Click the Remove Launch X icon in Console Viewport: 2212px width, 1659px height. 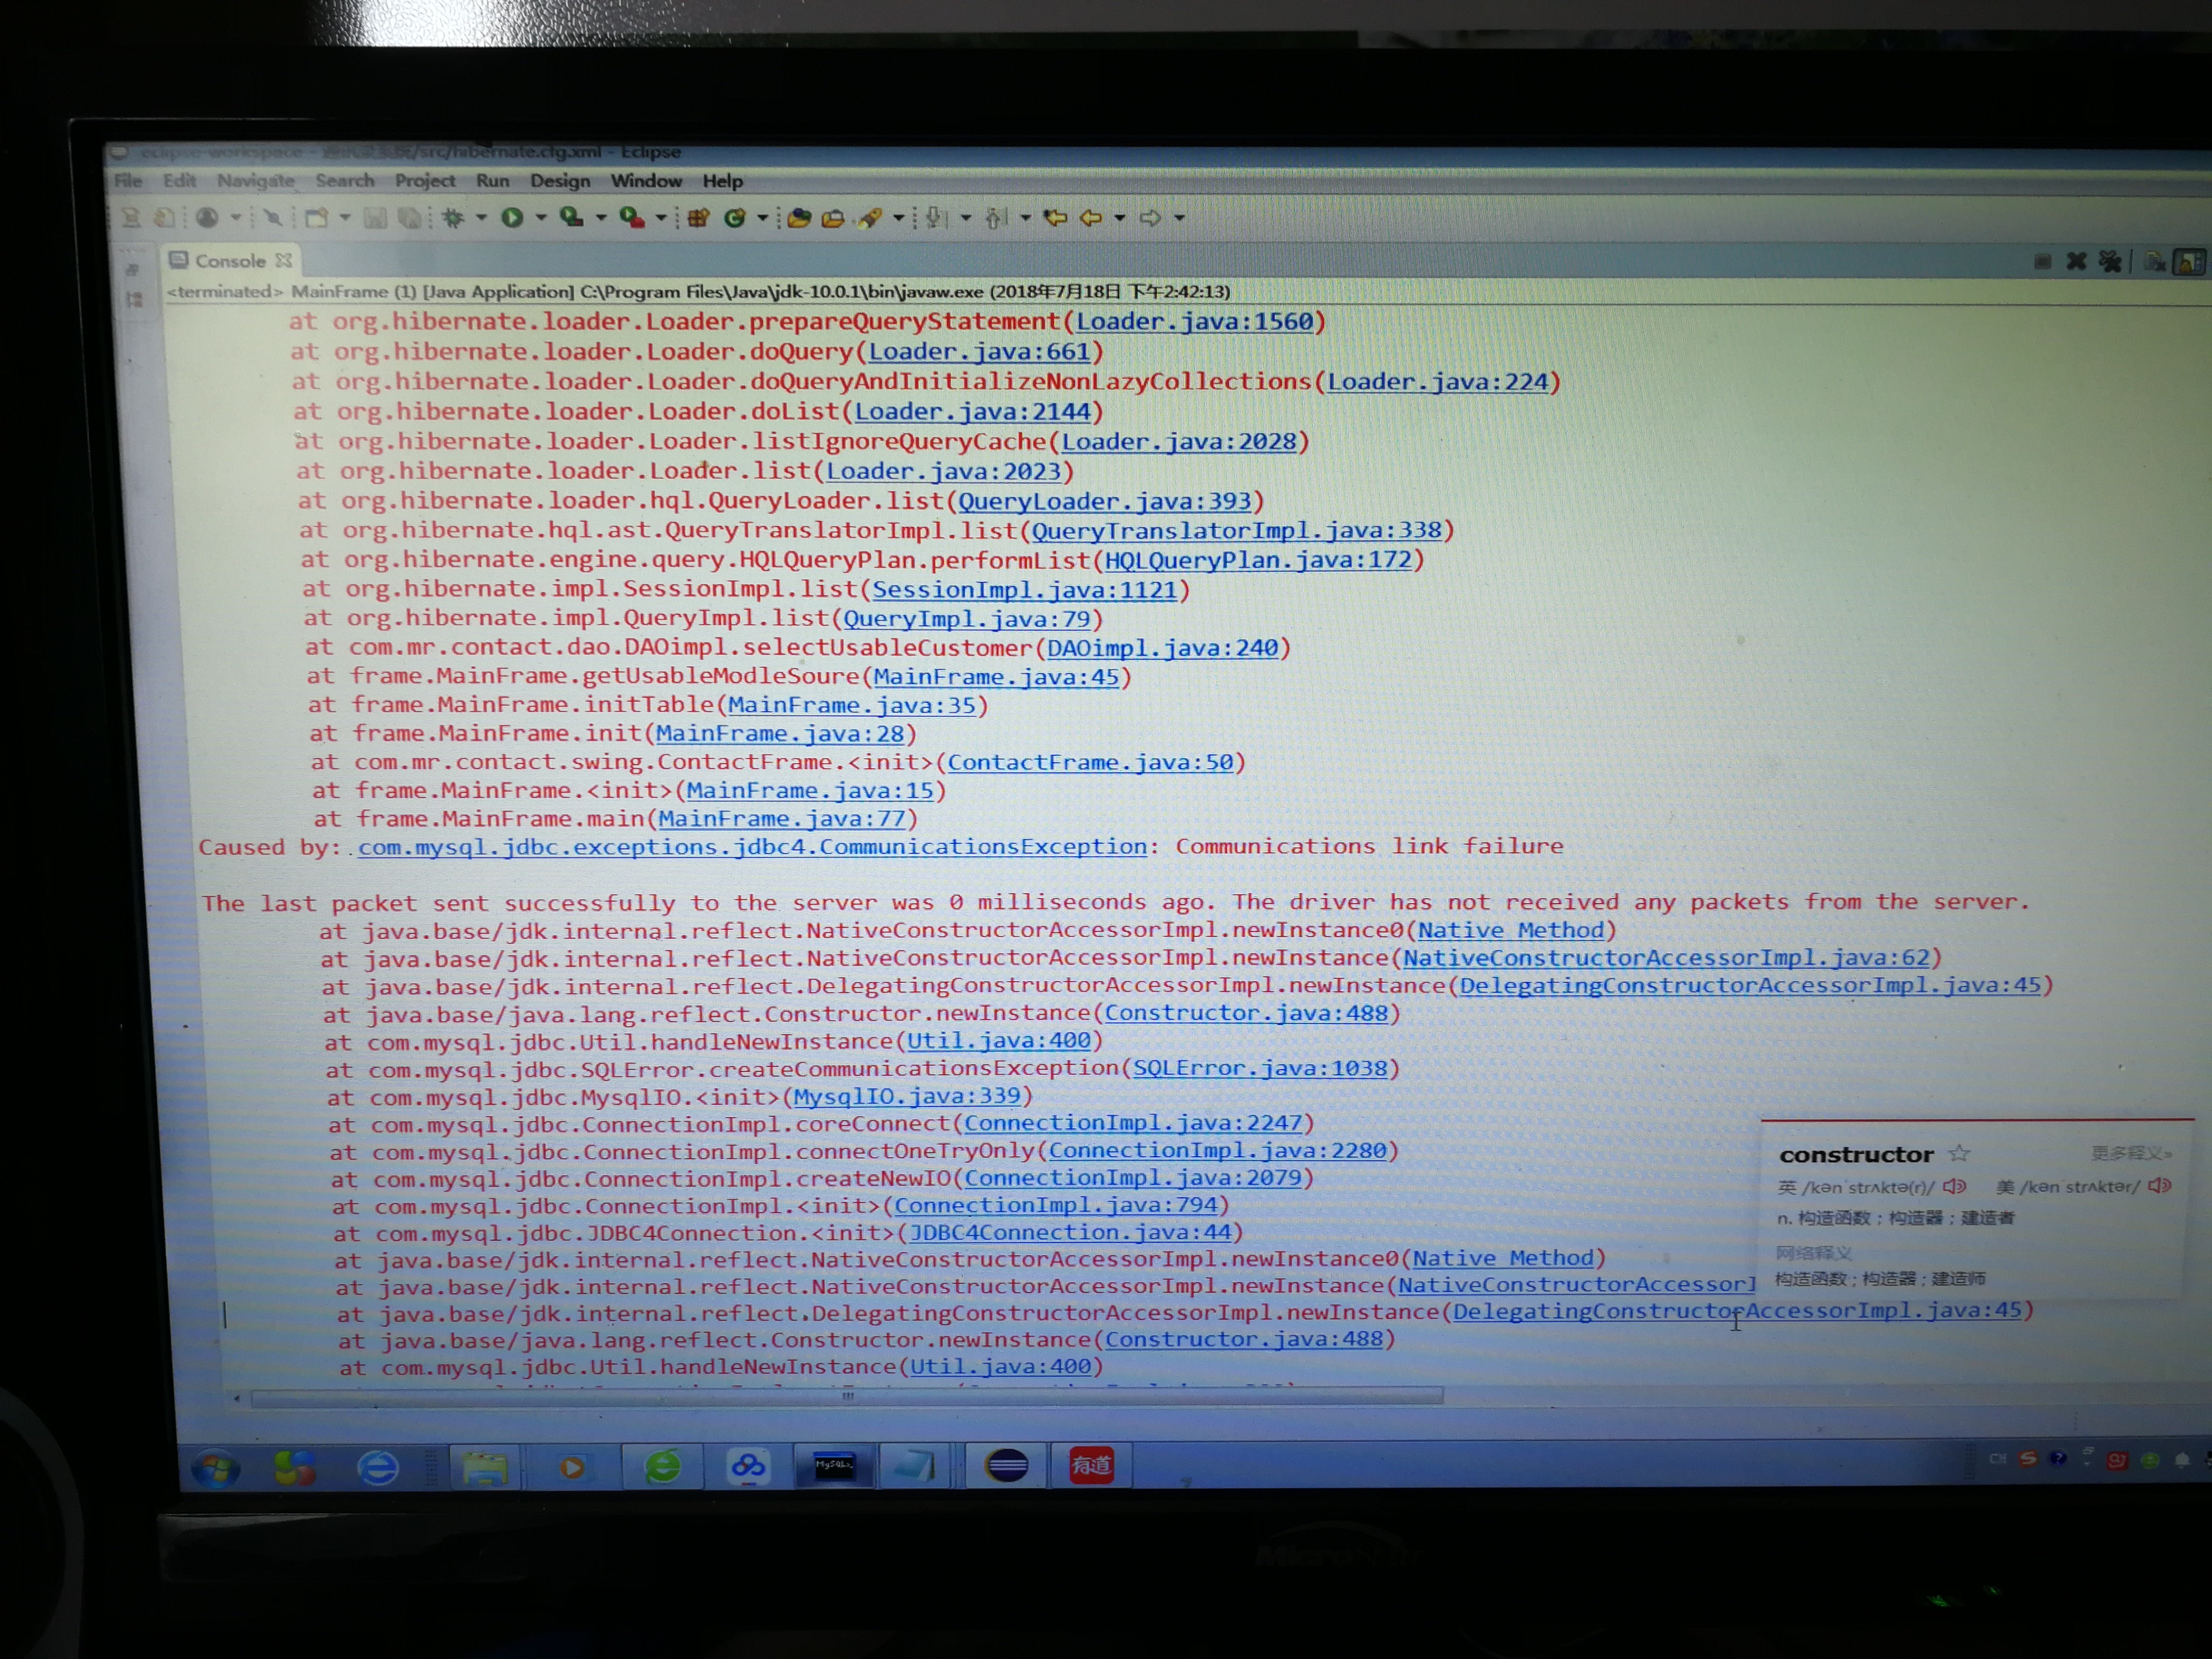pos(2076,261)
